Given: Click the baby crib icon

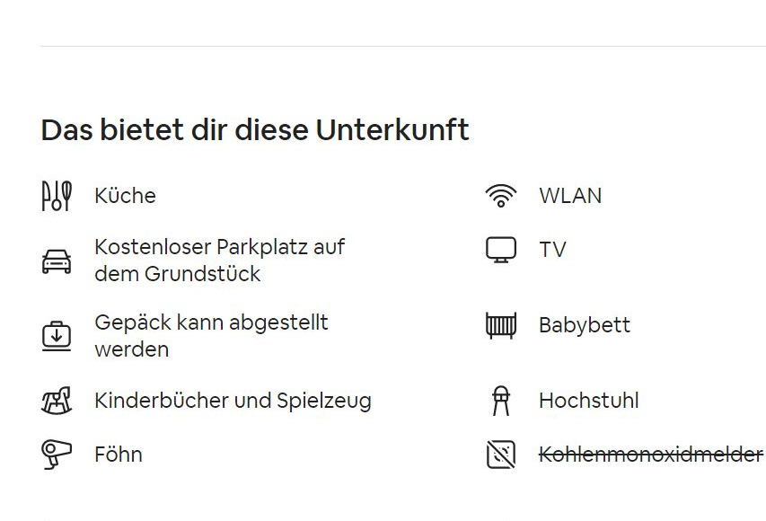Looking at the screenshot, I should (x=500, y=325).
